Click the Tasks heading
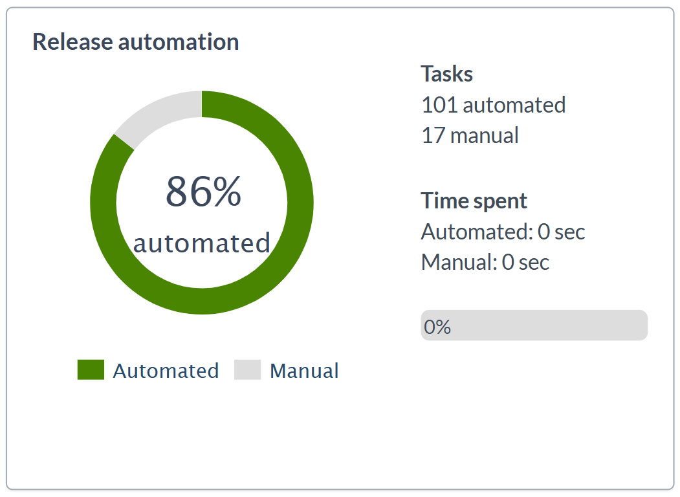The height and width of the screenshot is (497, 680). pos(447,74)
